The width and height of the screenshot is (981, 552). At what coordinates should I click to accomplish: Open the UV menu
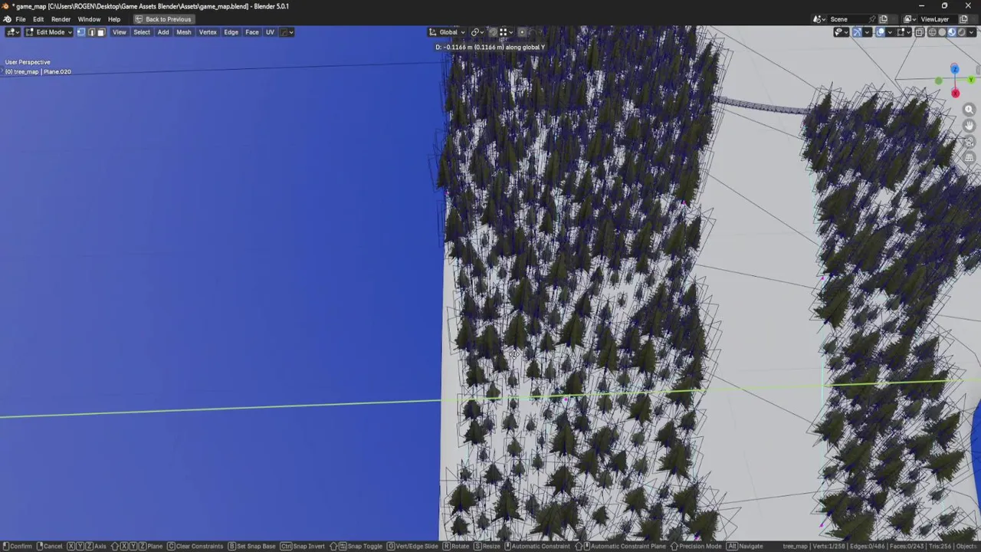pos(270,32)
